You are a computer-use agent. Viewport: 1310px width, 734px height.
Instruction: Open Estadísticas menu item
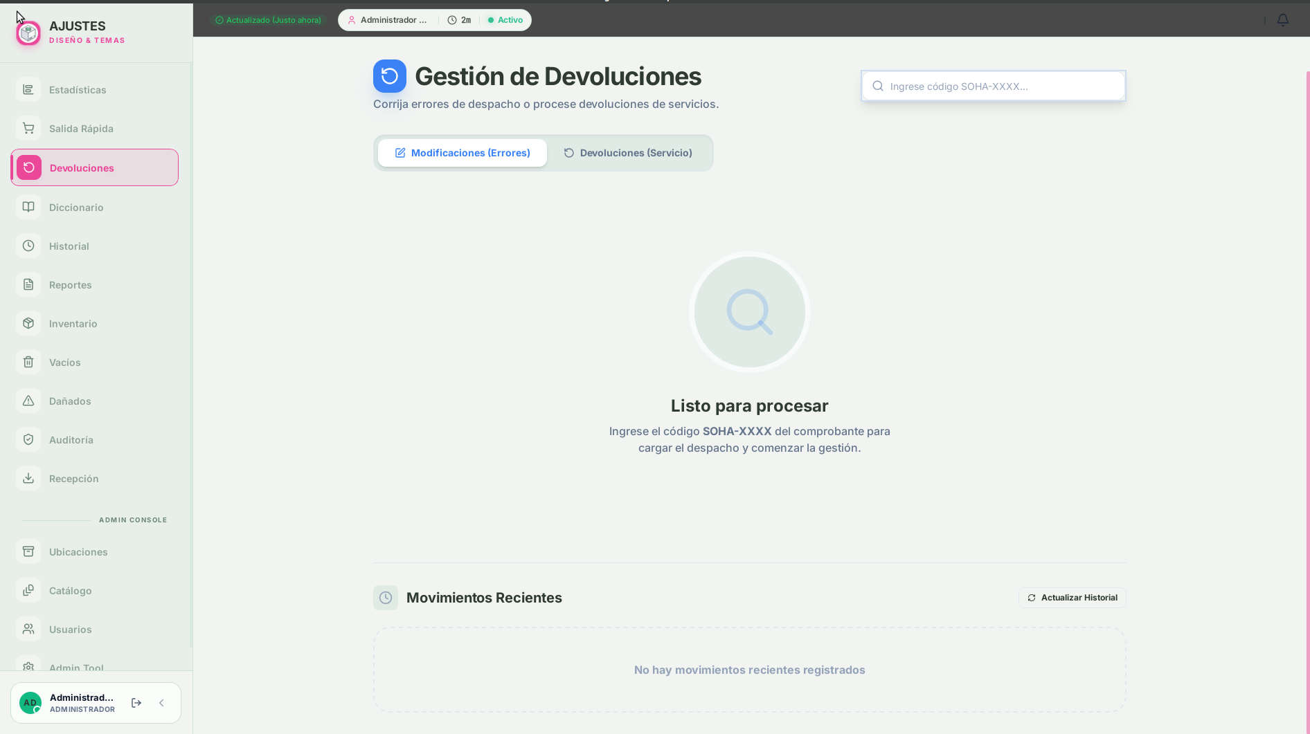(x=95, y=89)
